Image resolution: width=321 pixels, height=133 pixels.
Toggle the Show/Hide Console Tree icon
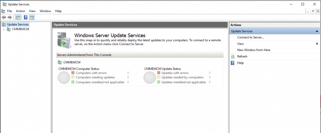click(18, 17)
